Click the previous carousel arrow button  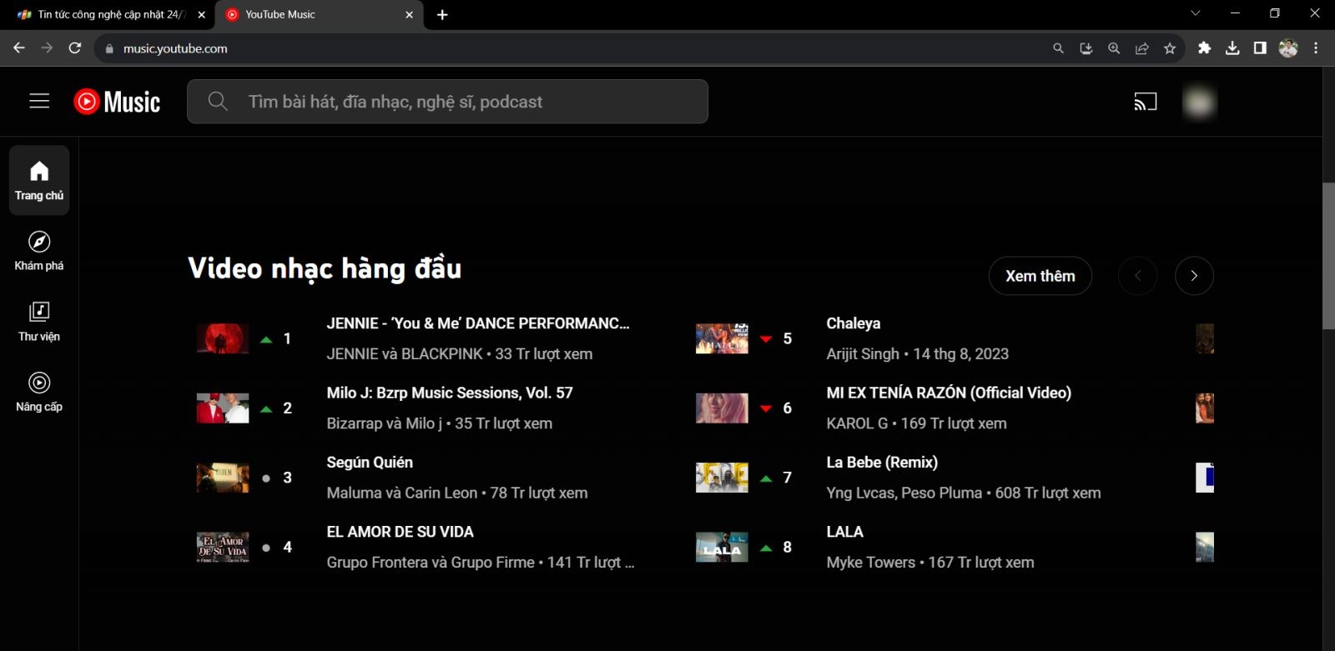pos(1137,276)
